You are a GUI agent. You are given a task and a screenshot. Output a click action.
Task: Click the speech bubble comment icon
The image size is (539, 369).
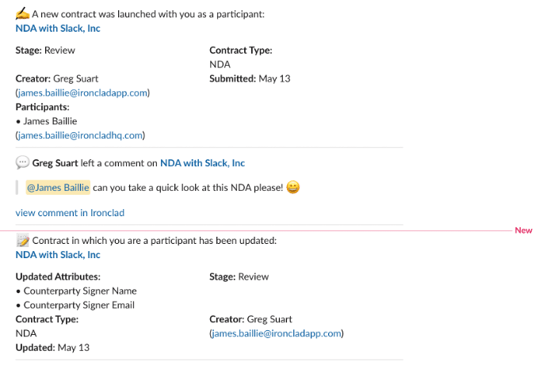[x=22, y=162]
